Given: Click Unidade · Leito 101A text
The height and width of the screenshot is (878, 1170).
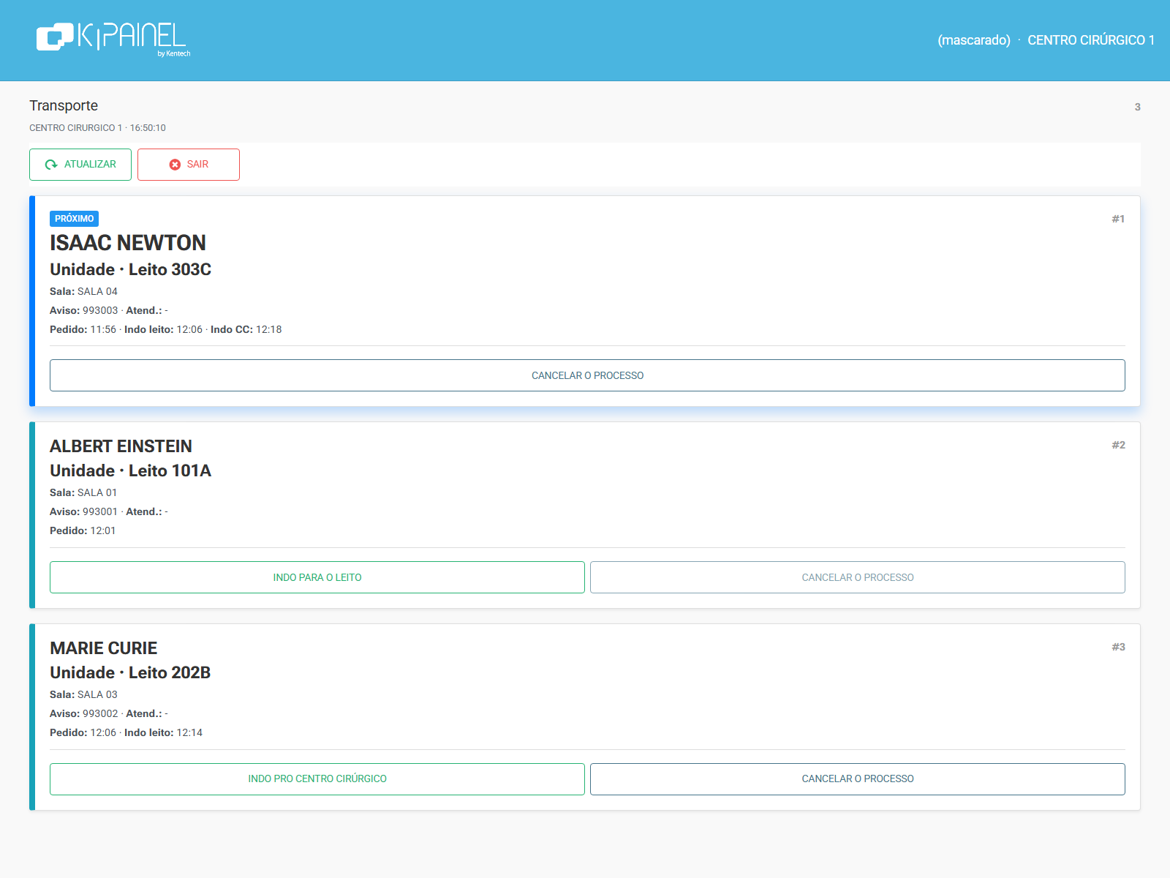Looking at the screenshot, I should [x=130, y=470].
